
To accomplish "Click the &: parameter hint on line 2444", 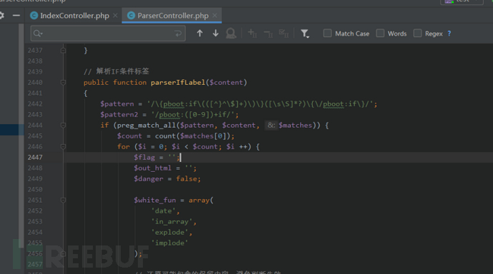I will pos(271,126).
